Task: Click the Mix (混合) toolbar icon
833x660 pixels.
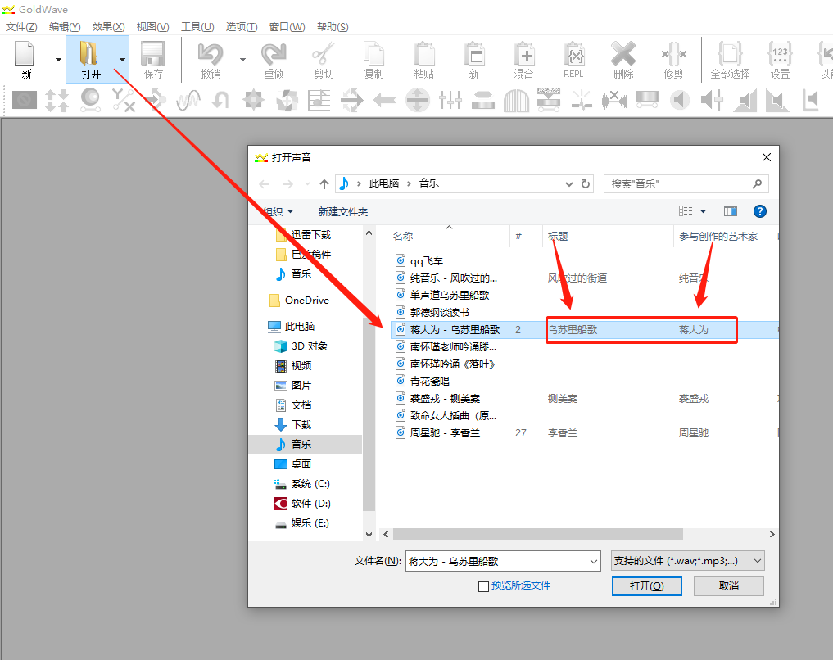Action: (523, 53)
